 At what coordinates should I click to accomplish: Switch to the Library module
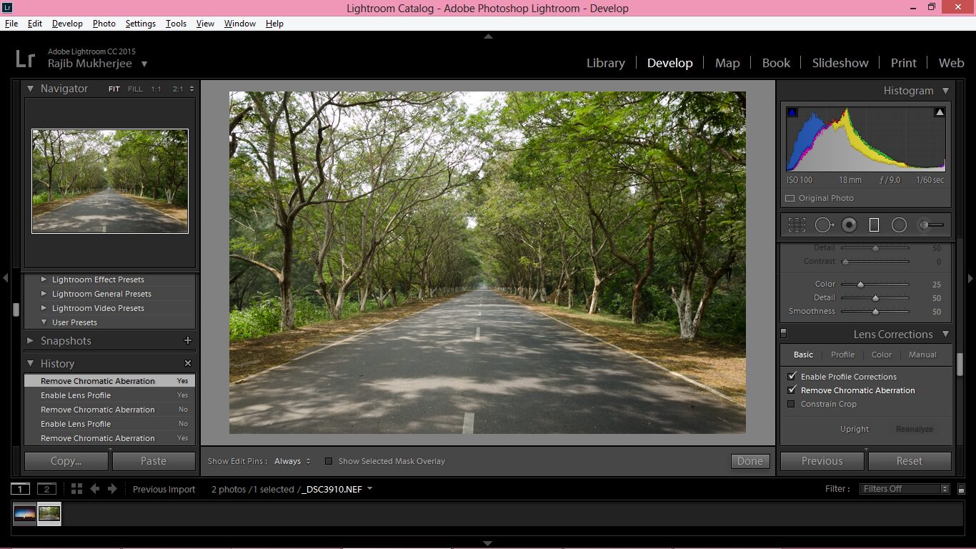pyautogui.click(x=605, y=63)
